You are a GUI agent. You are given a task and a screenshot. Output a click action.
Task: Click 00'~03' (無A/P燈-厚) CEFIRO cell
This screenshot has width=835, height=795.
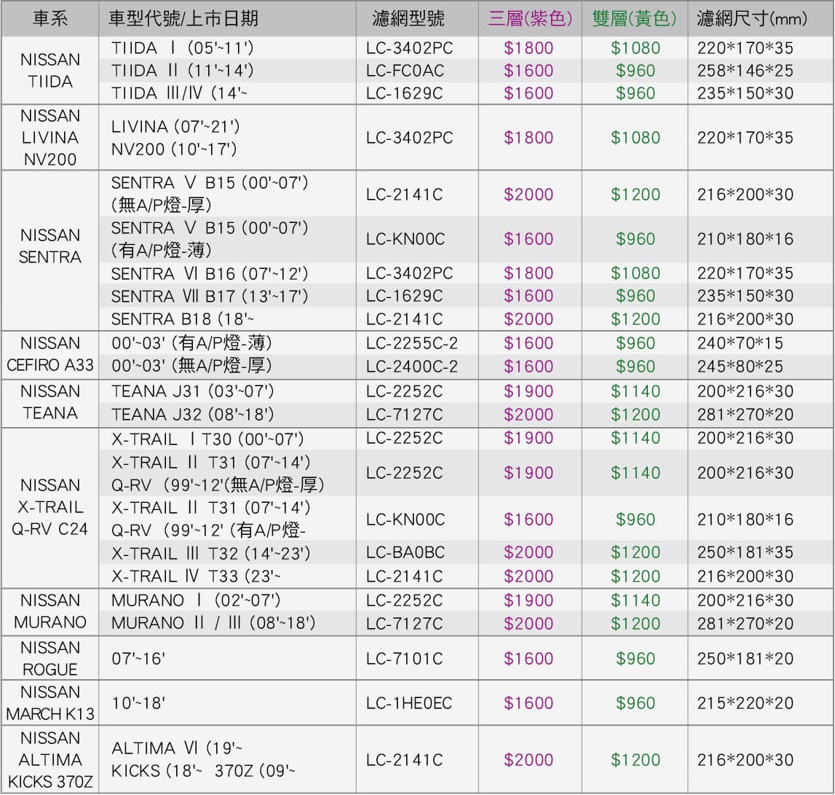coord(227,367)
